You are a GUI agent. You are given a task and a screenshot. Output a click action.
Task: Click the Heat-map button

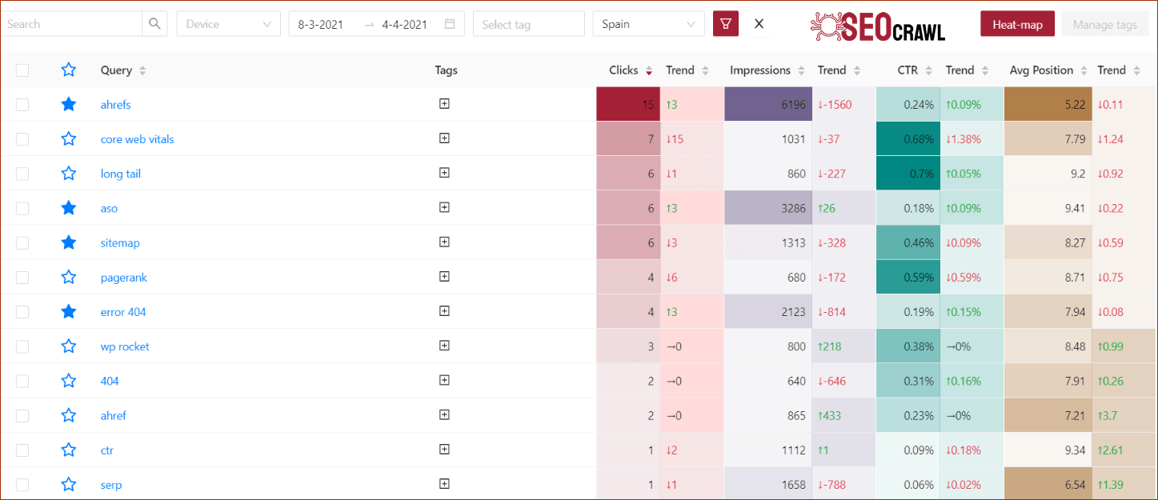point(1017,23)
